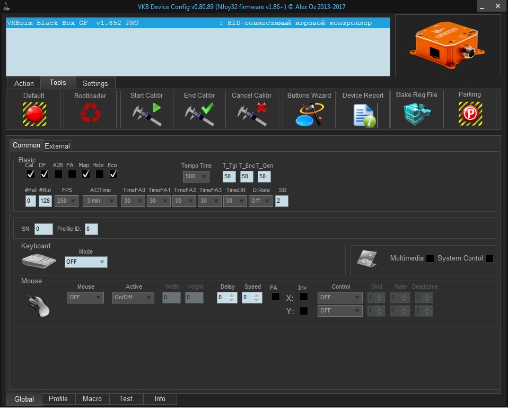Click the End Calibr checkmark icon
The height and width of the screenshot is (408, 508).
199,114
